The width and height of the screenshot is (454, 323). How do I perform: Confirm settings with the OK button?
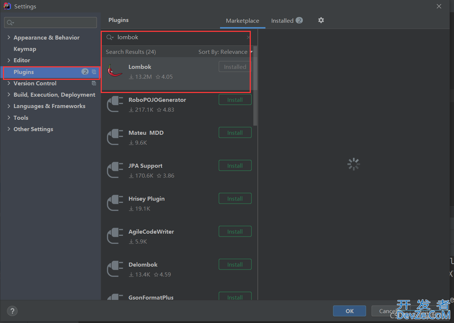349,311
